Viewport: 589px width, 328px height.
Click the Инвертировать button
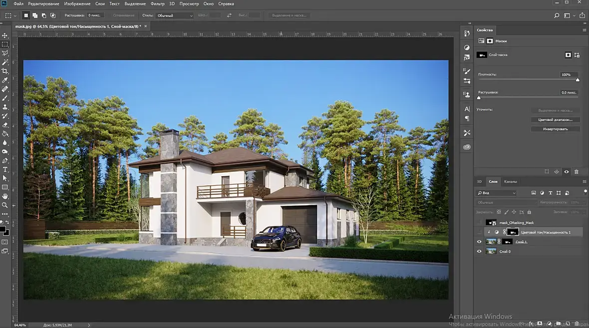(555, 129)
